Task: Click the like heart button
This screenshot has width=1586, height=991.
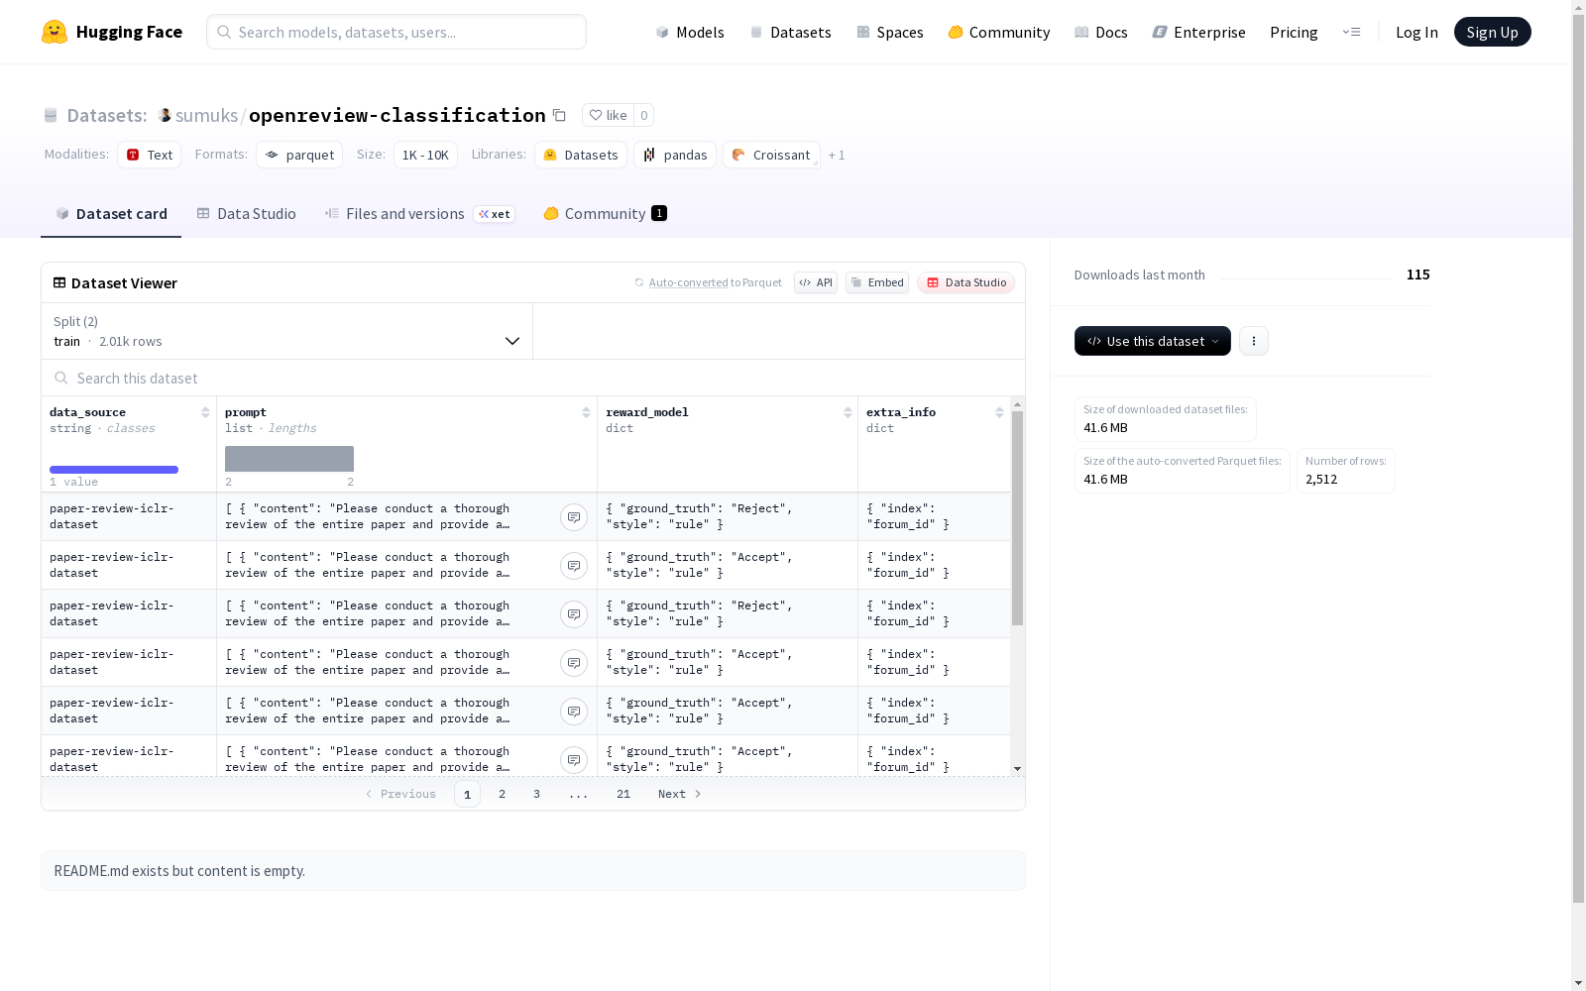Action: coord(608,115)
